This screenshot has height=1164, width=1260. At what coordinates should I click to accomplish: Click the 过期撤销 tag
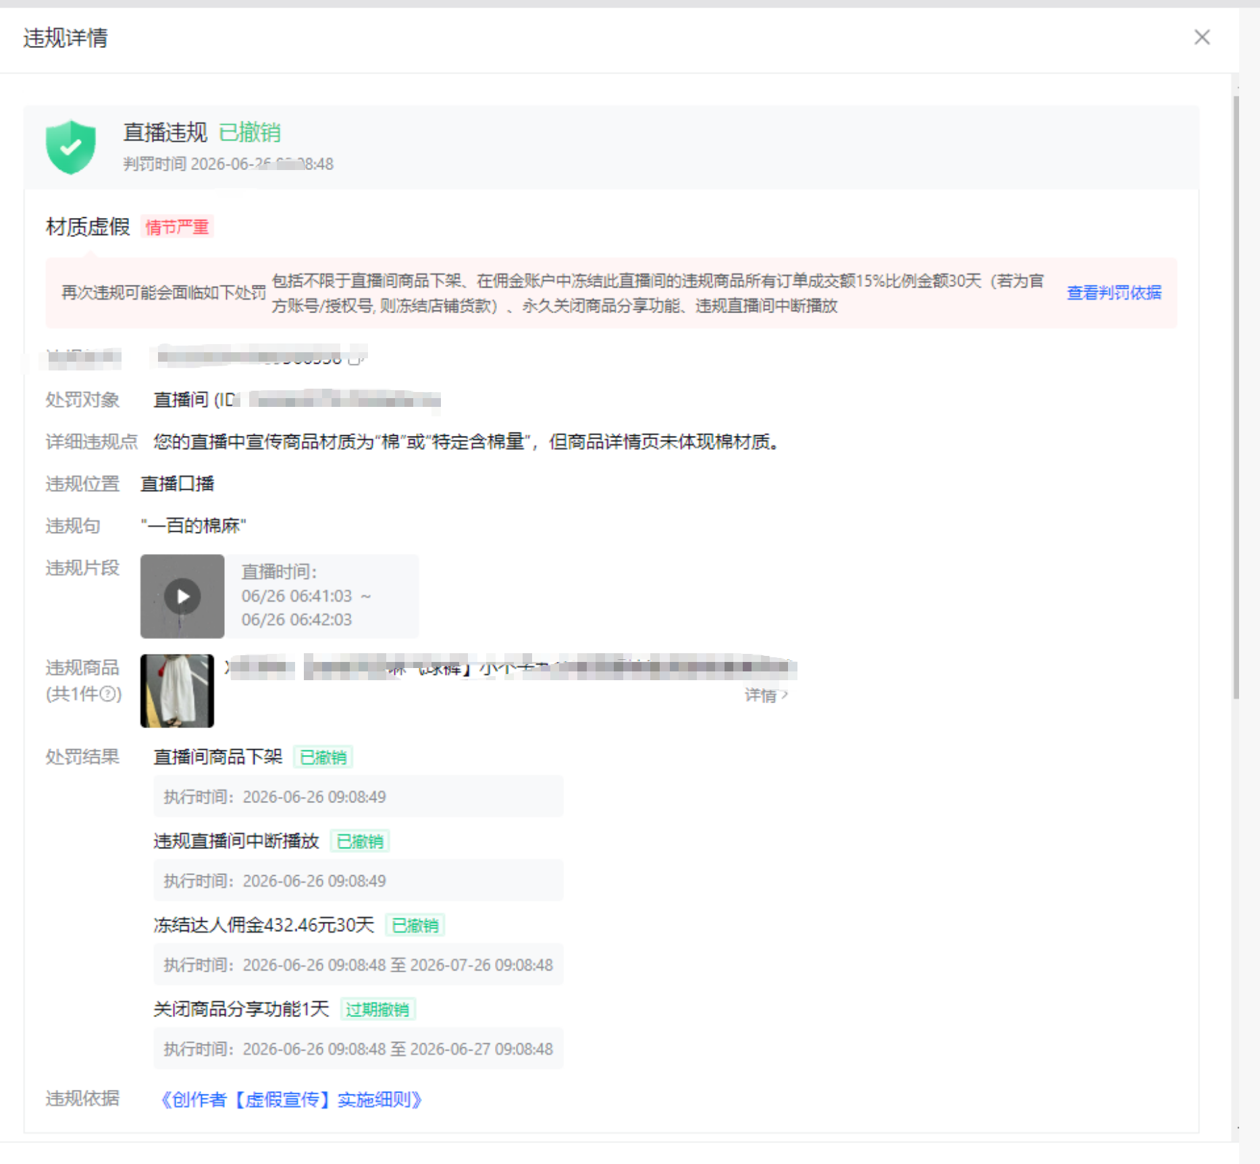click(377, 1009)
